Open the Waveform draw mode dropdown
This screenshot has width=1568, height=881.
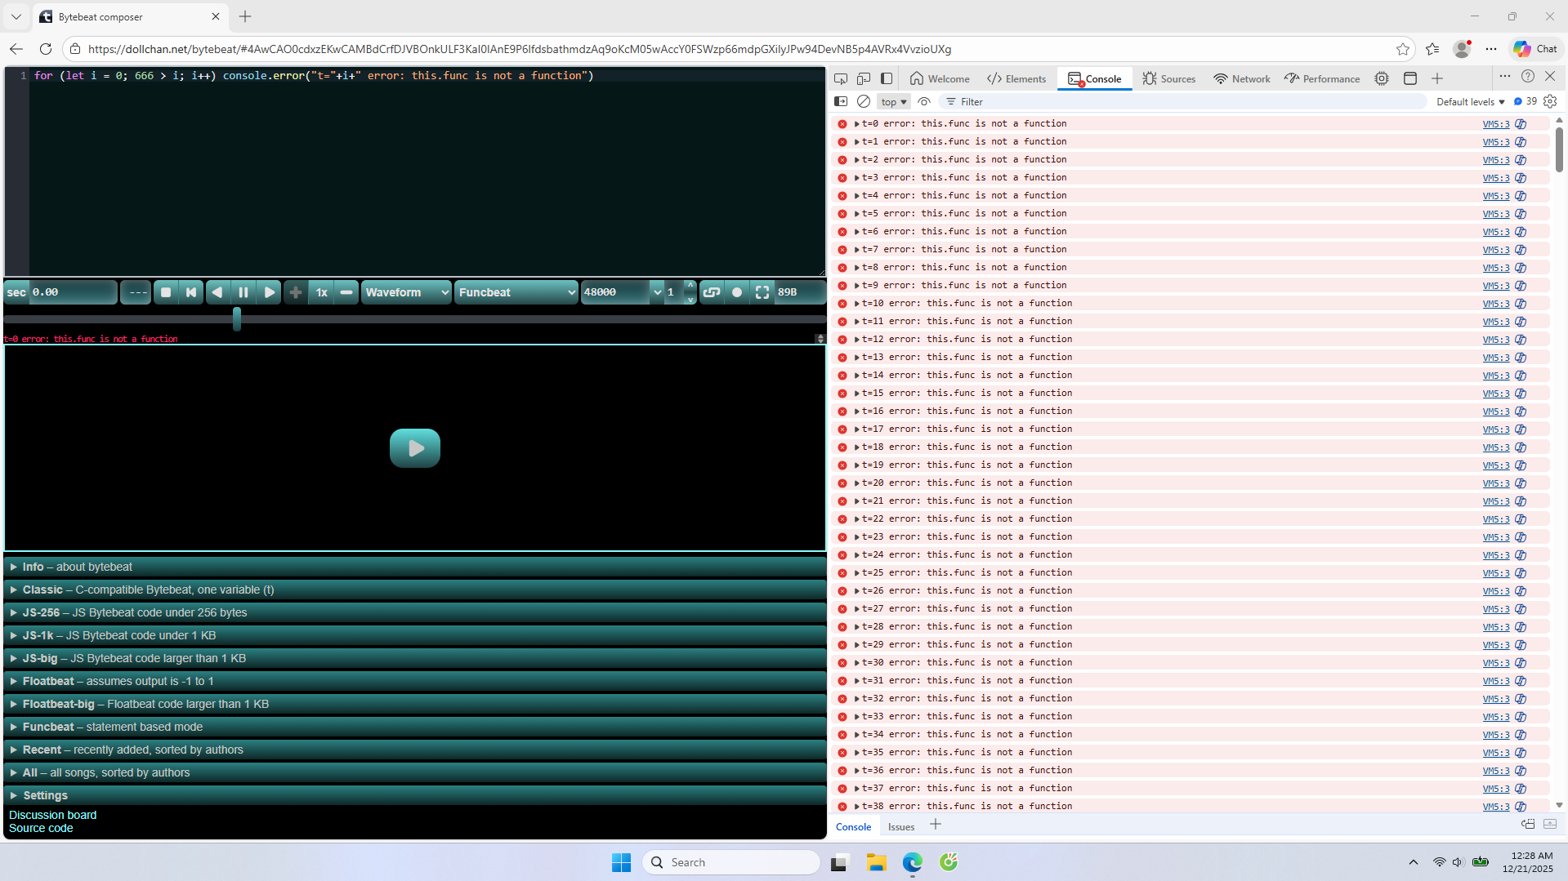pyautogui.click(x=406, y=292)
